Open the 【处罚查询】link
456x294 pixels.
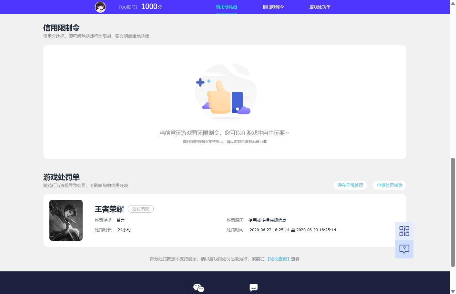tap(279, 259)
